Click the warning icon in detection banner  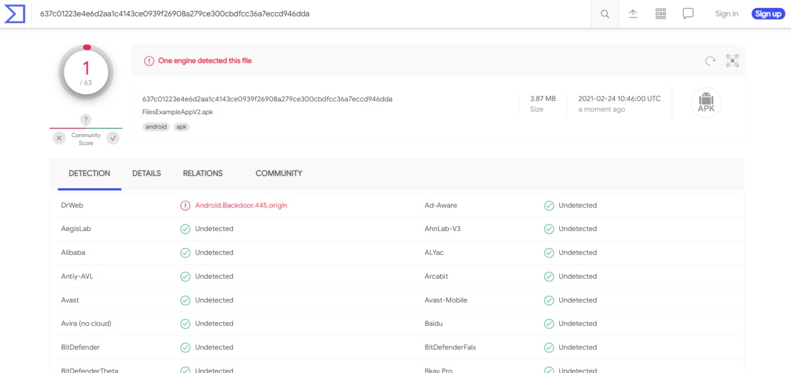[149, 61]
